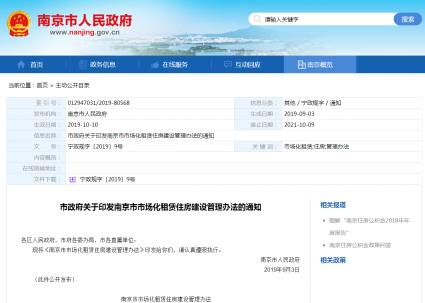Image resolution: width=425 pixels, height=303 pixels.
Task: Click the national emblem logo
Action: point(19,23)
